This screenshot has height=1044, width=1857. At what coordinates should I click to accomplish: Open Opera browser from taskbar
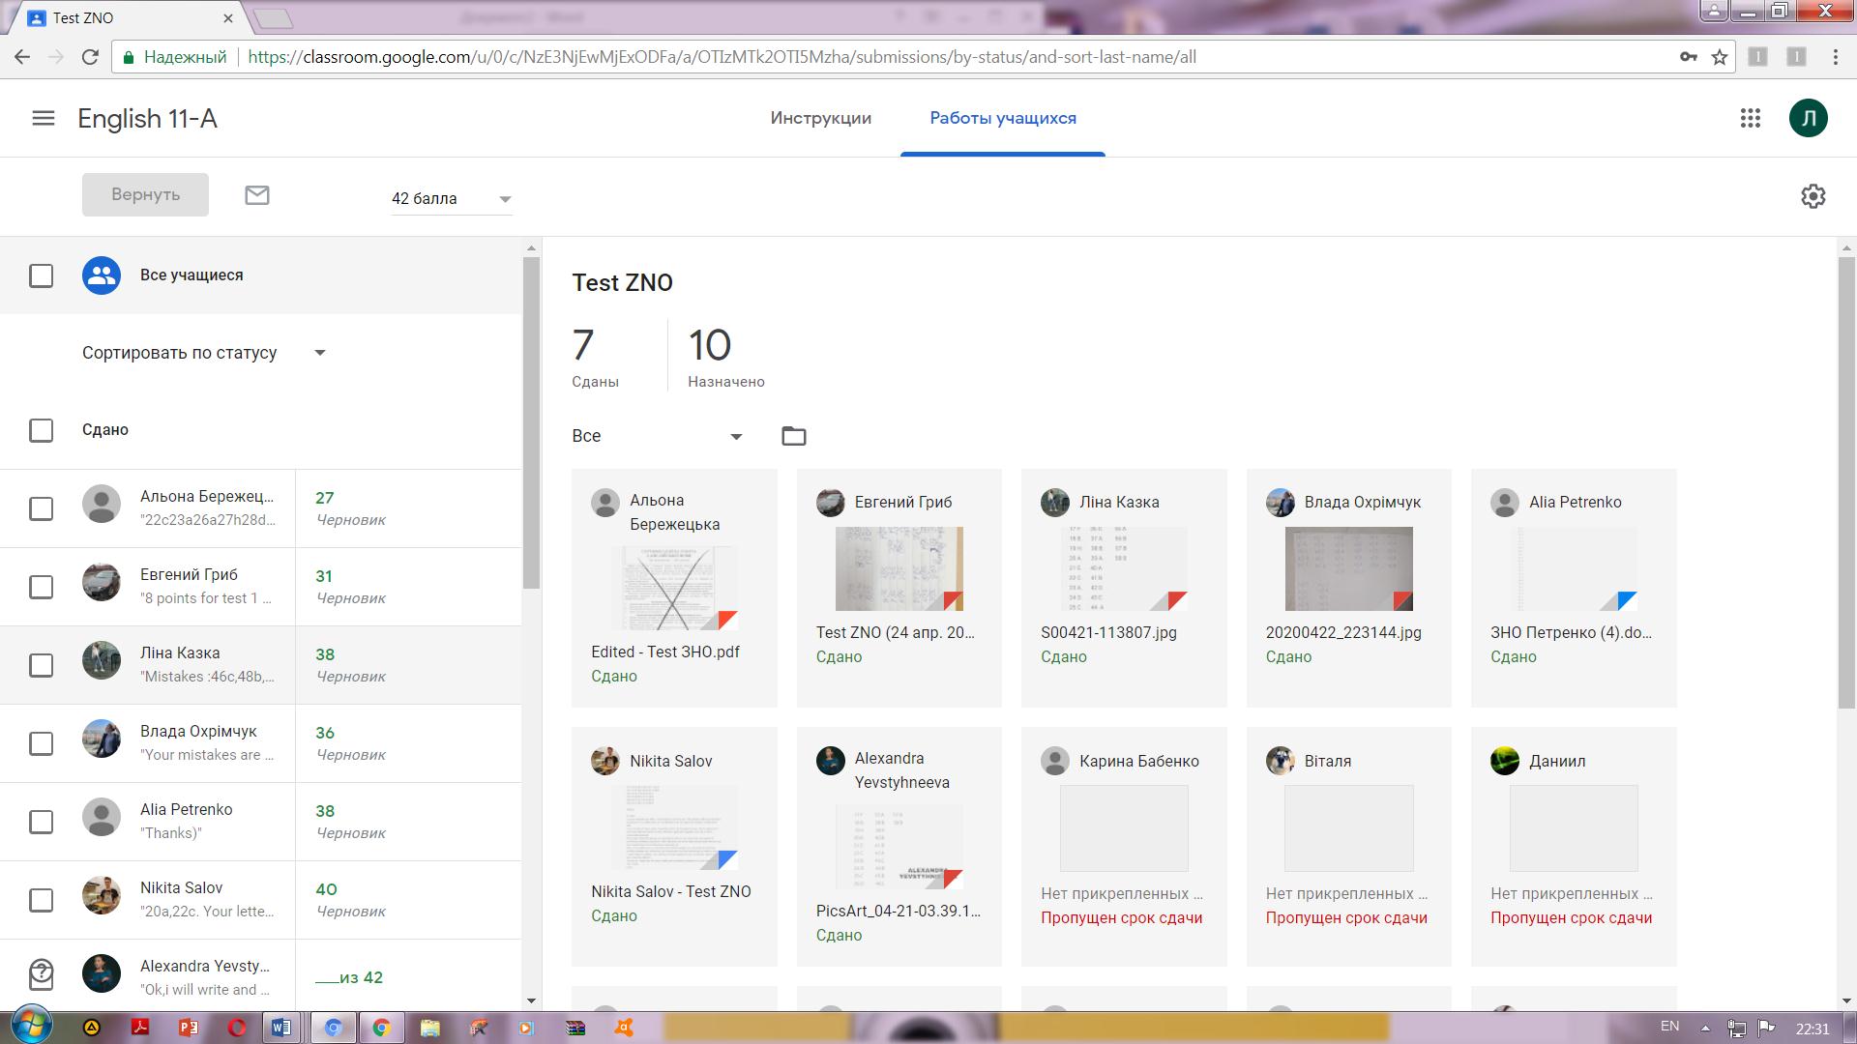click(237, 1028)
